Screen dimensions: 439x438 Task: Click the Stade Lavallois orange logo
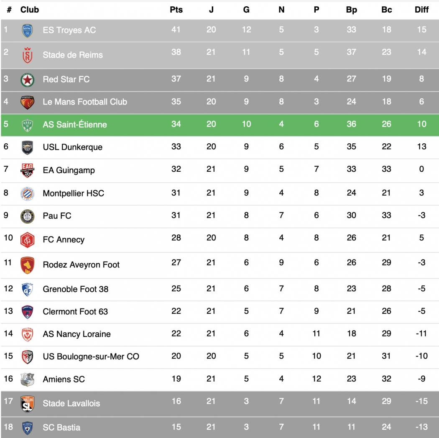pos(27,404)
